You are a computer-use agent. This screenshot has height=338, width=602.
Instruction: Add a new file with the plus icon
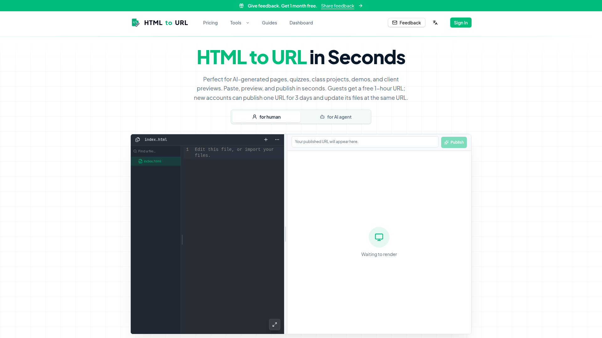tap(266, 140)
